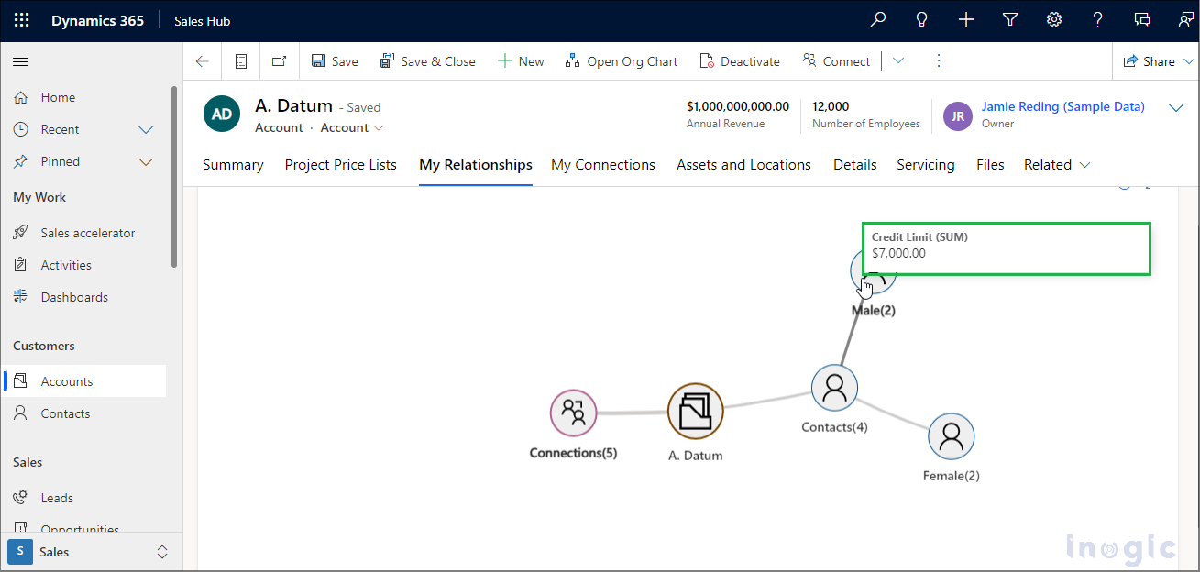
Task: Select the My Relationships tab
Action: click(476, 165)
